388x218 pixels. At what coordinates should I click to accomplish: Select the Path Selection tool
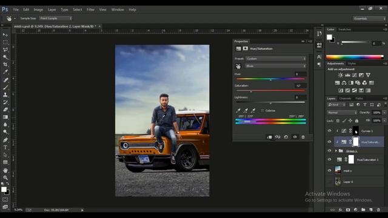(x=5, y=155)
